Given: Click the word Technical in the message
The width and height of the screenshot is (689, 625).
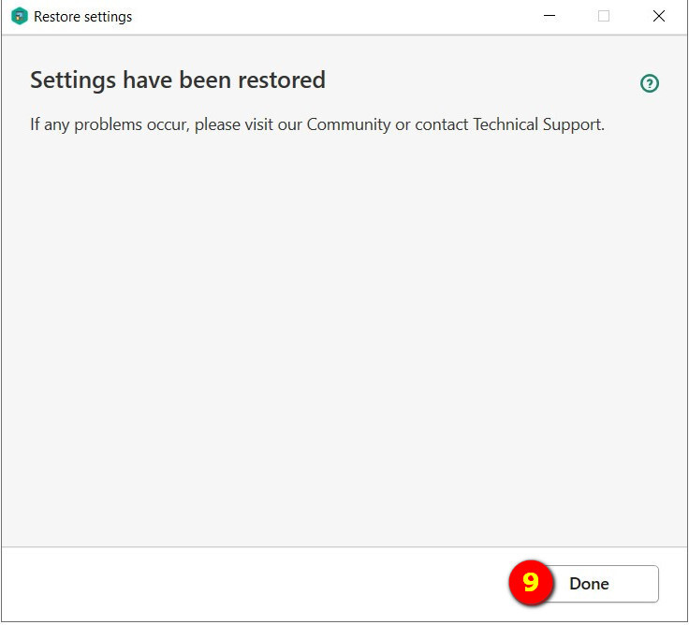Looking at the screenshot, I should point(506,124).
